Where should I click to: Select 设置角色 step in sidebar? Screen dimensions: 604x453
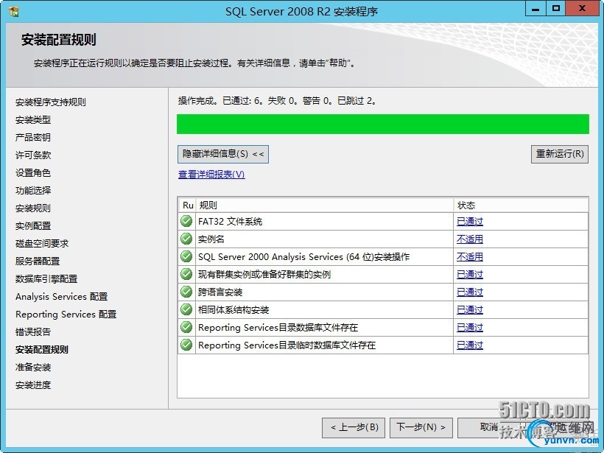(33, 173)
